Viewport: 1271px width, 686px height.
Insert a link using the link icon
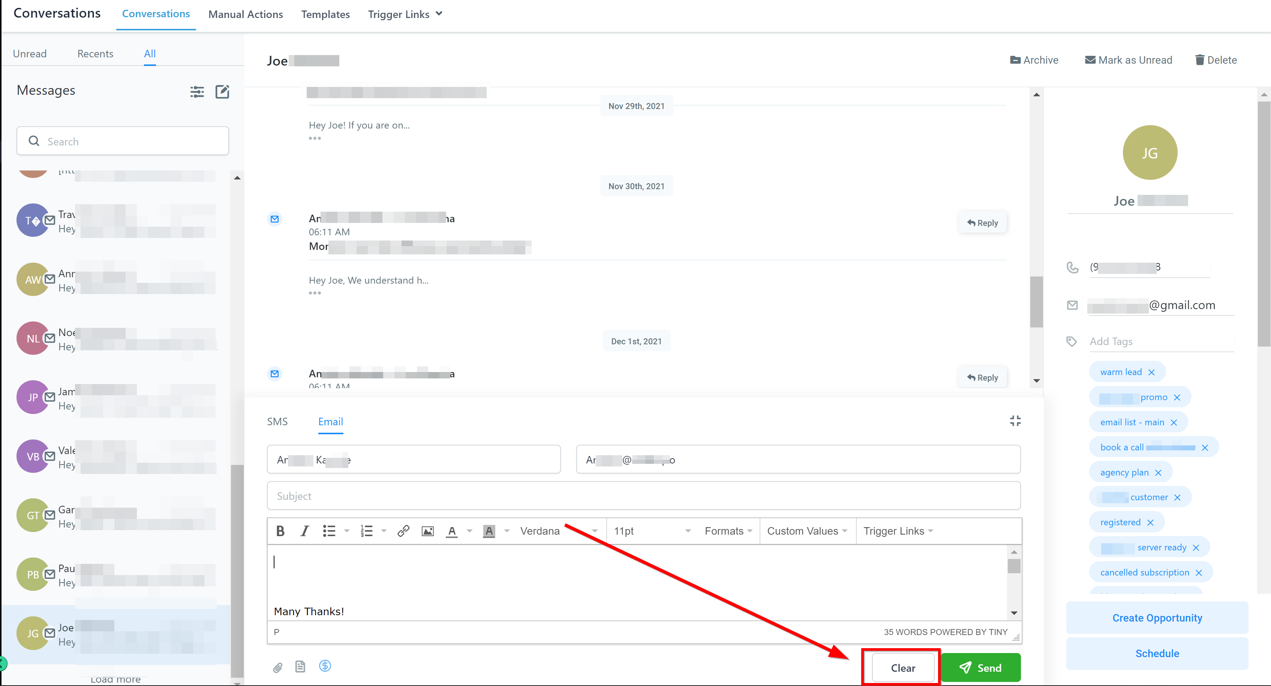pyautogui.click(x=403, y=531)
